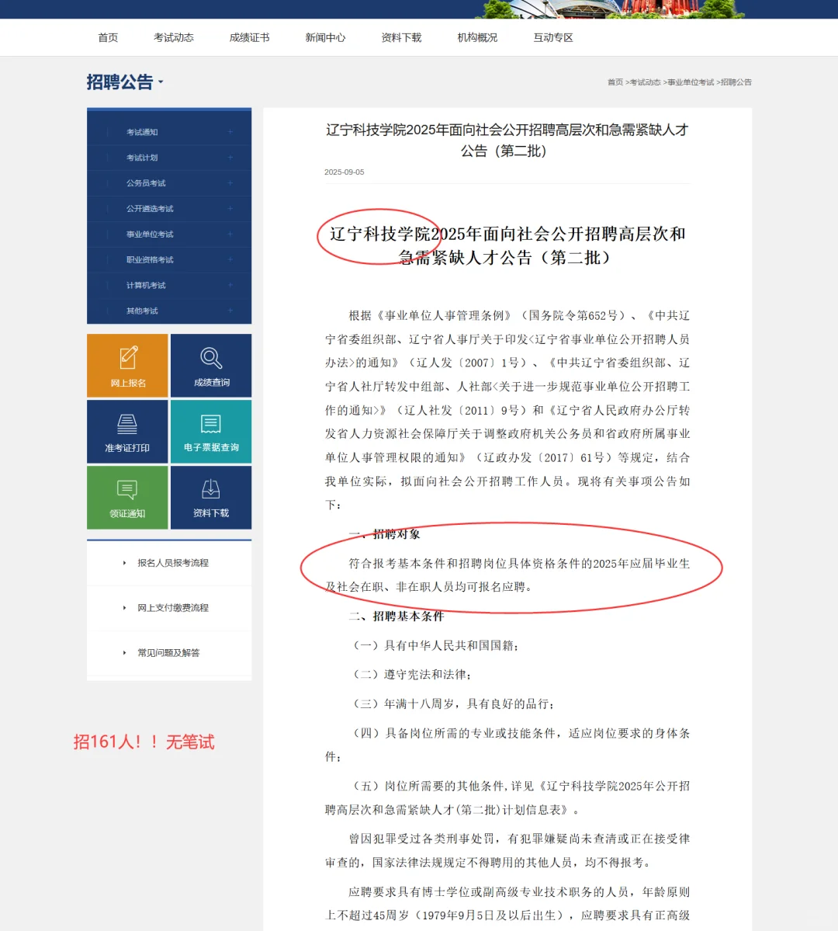Select 事业单位考试 in the sidebar menu
Screen dimensions: 838x931
tap(150, 234)
